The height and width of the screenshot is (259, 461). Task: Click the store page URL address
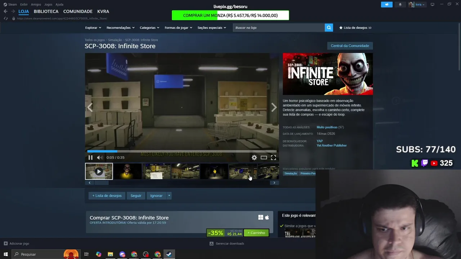[62, 18]
